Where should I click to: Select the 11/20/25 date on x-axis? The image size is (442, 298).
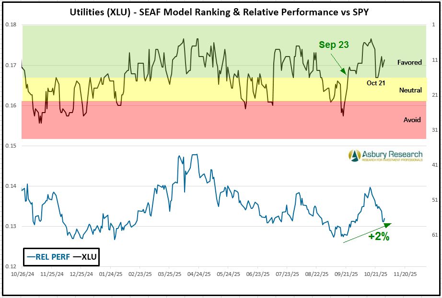[x=405, y=275]
